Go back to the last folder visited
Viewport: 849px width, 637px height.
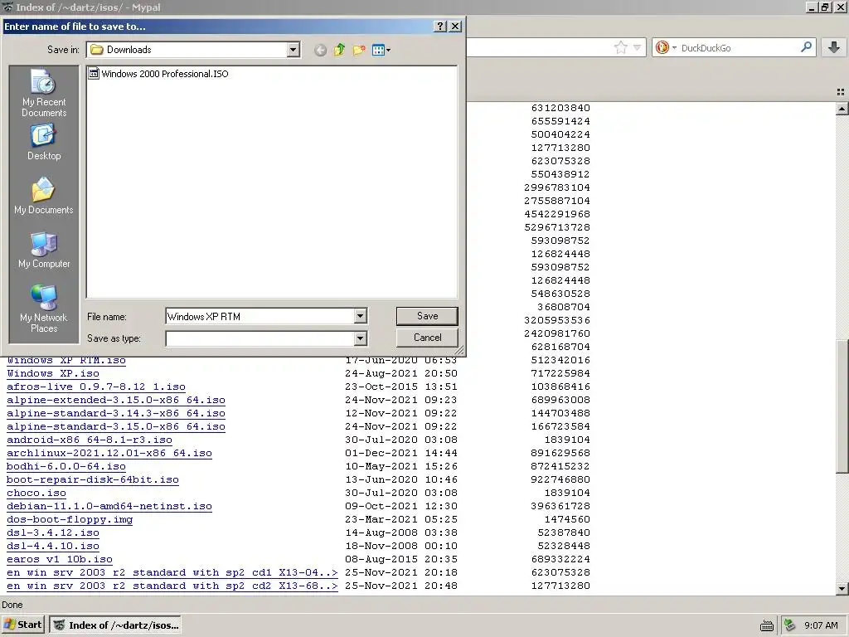pos(320,50)
